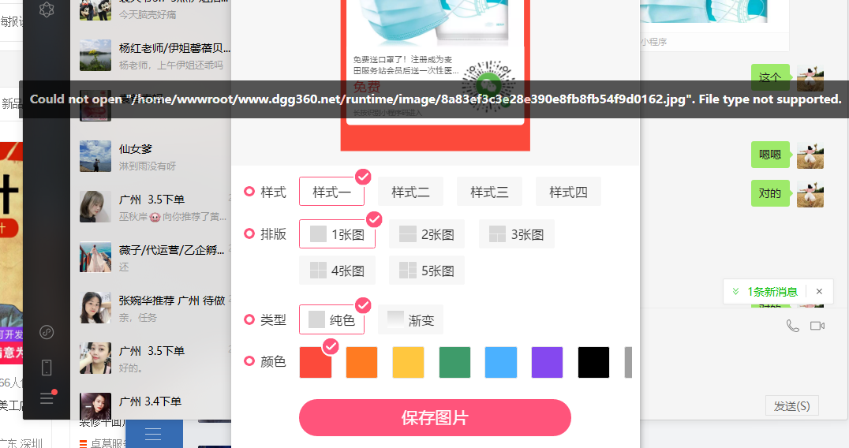Image resolution: width=849 pixels, height=448 pixels.
Task: Open chat 杨红老师/伊姐馨蓓贝
Action: [x=151, y=56]
